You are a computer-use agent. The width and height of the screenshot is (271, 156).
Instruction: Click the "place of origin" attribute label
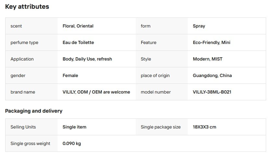[x=155, y=75]
